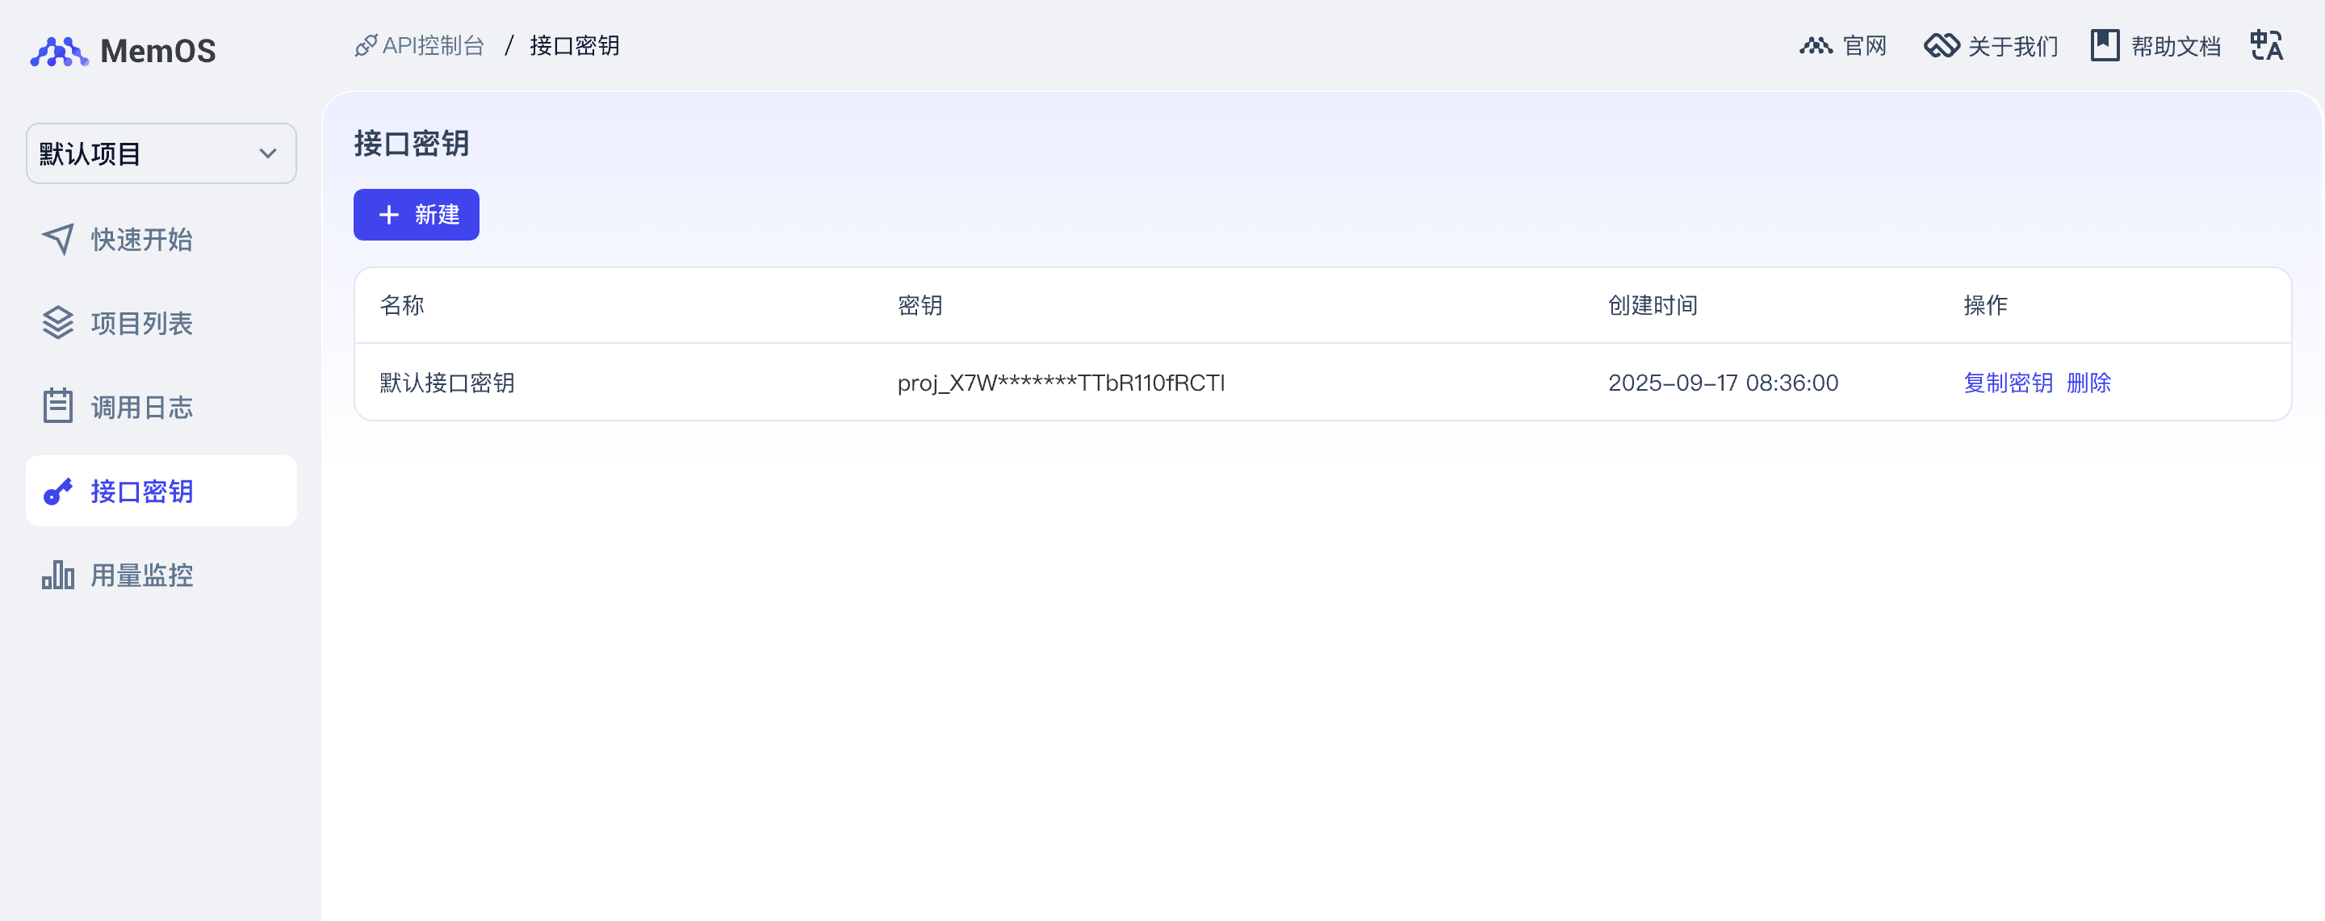Open the 用量监控 menu item
The image size is (2325, 921).
pyautogui.click(x=142, y=575)
